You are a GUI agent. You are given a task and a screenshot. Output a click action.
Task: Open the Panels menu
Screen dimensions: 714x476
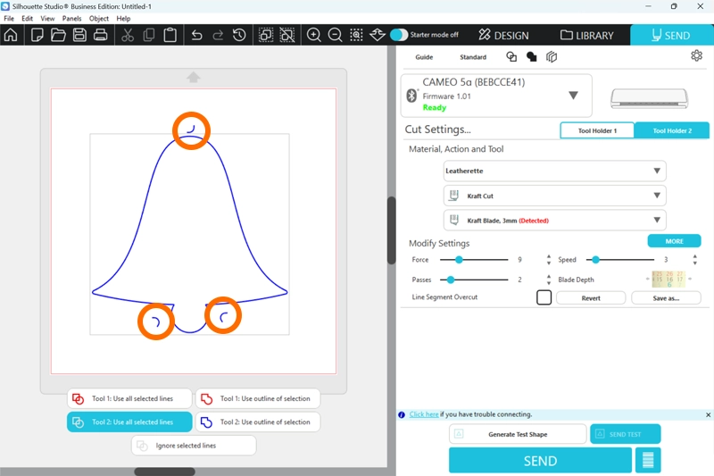point(72,18)
